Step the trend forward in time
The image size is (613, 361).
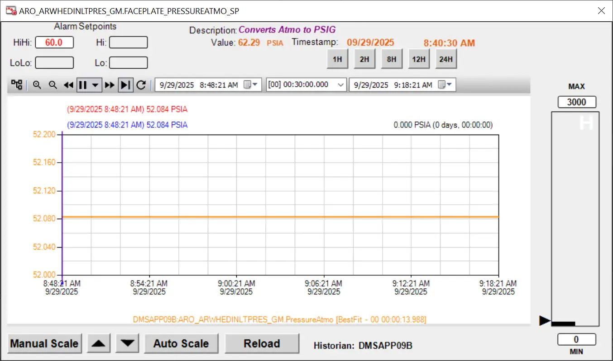110,85
